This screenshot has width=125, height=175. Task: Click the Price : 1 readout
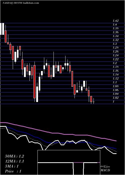click(13, 171)
